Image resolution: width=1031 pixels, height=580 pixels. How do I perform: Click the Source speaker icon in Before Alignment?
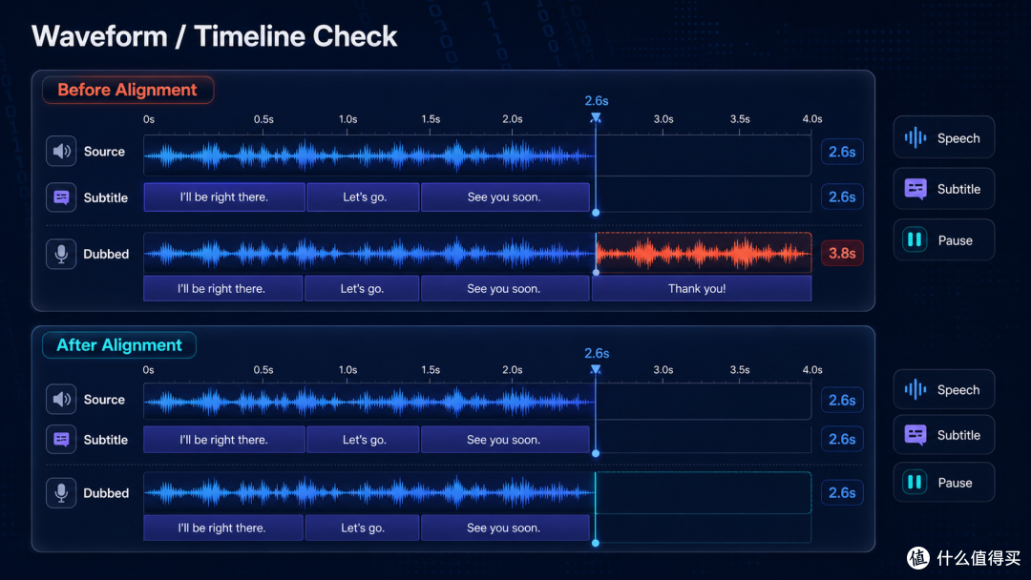pos(61,151)
